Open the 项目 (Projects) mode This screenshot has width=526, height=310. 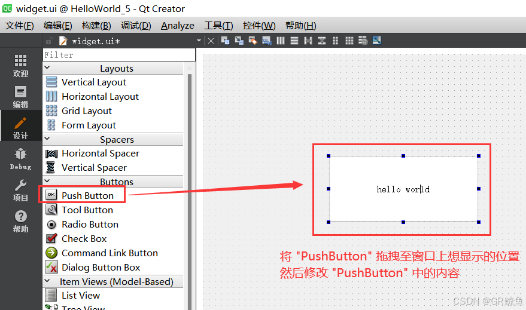pyautogui.click(x=20, y=190)
